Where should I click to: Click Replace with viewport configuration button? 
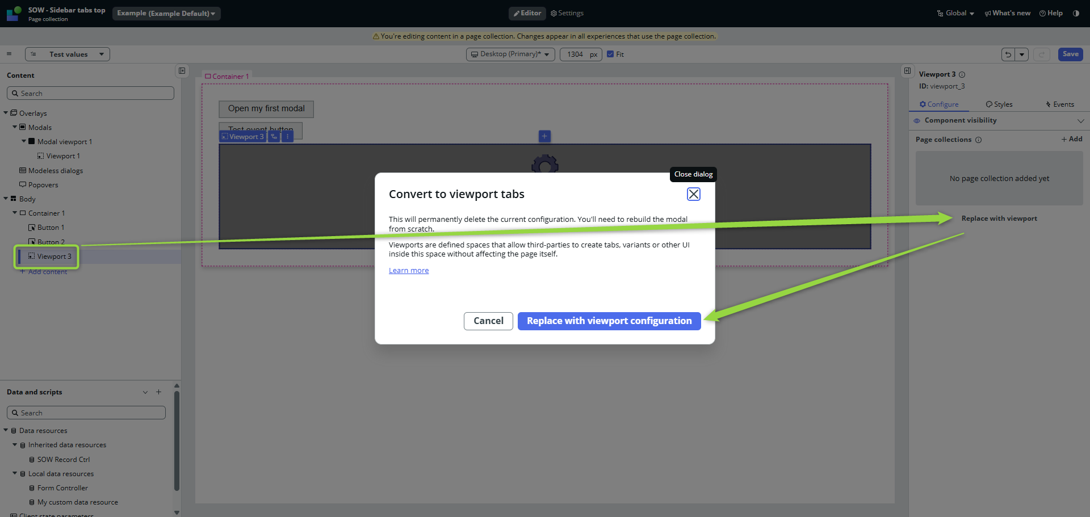coord(609,321)
